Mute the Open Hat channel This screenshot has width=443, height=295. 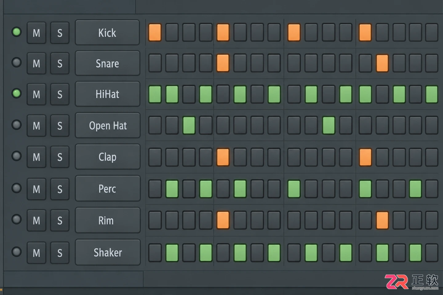pos(36,126)
